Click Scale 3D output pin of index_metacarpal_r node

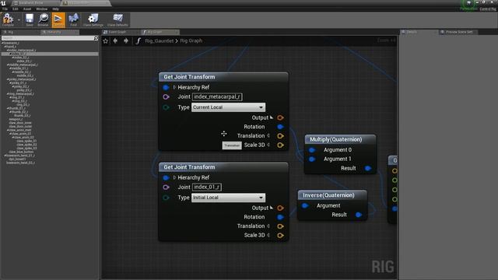coord(280,145)
